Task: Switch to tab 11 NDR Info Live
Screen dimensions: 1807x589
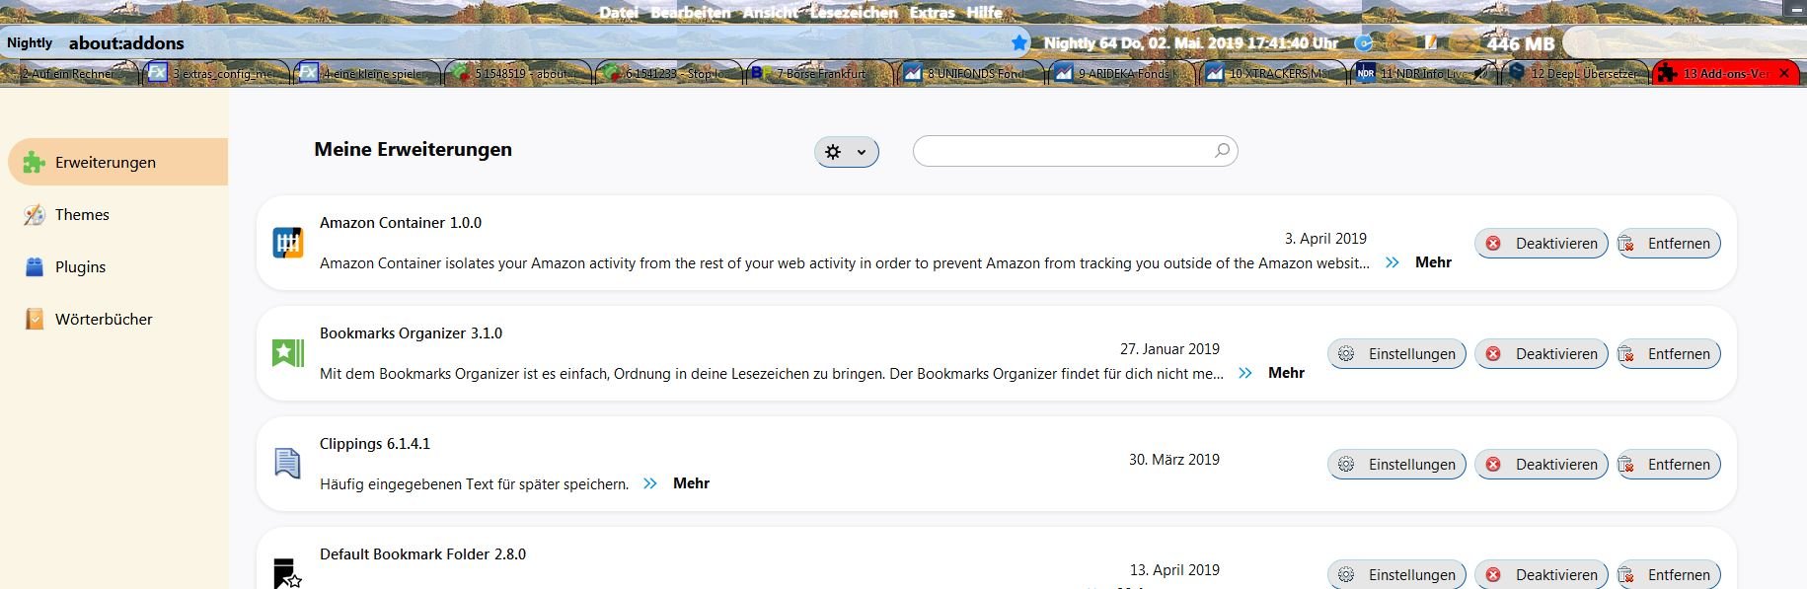Action: pos(1422,73)
